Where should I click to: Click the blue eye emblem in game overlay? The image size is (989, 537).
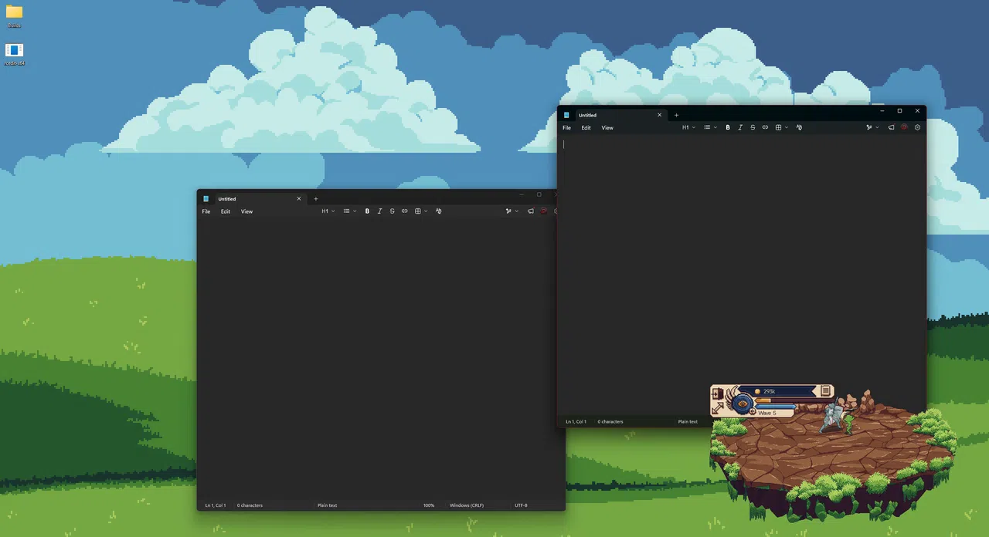click(743, 404)
